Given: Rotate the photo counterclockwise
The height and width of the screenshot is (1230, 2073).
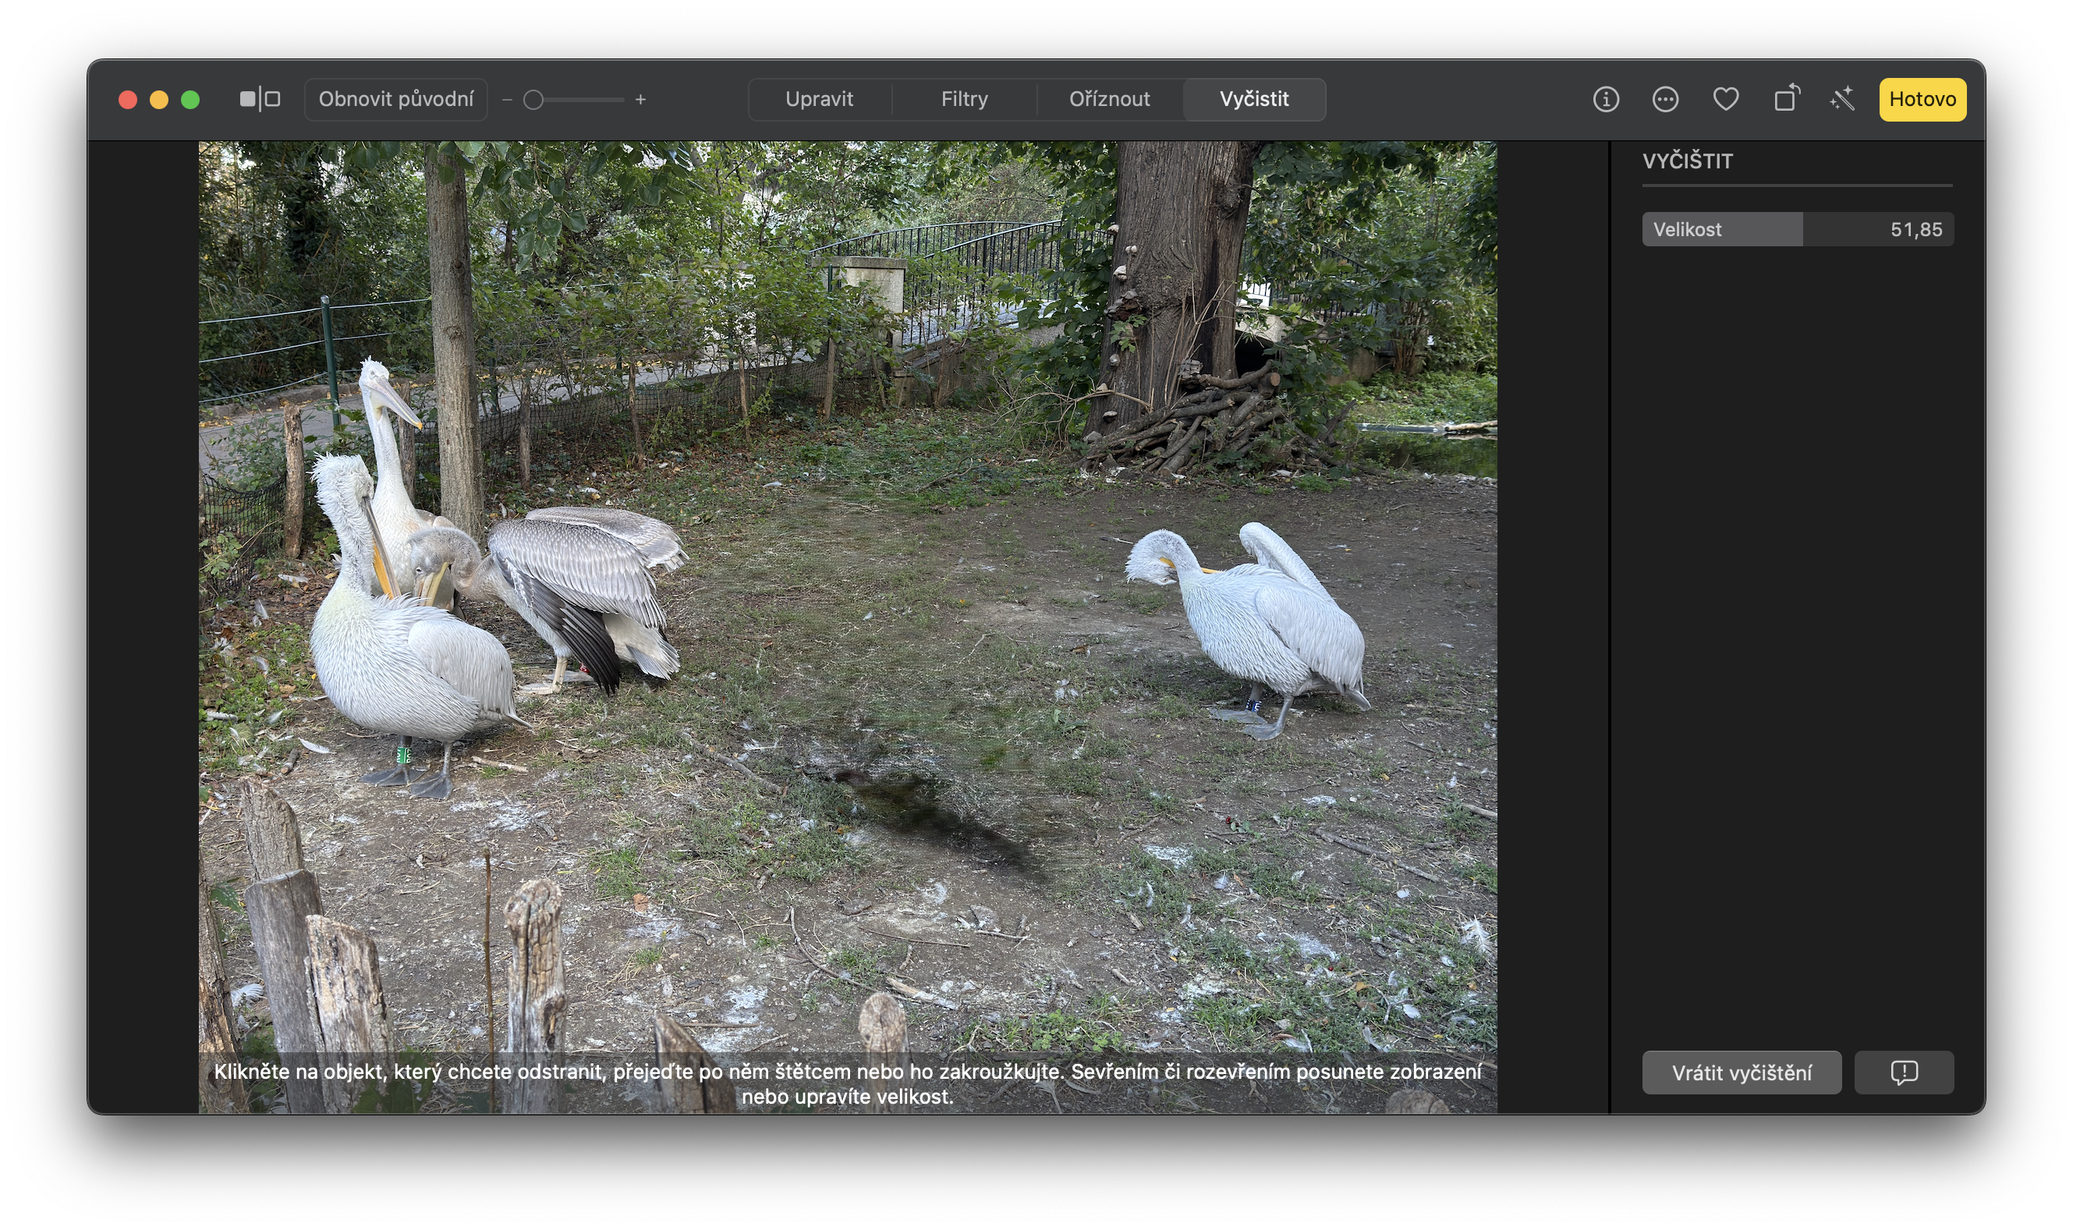Looking at the screenshot, I should [1786, 99].
